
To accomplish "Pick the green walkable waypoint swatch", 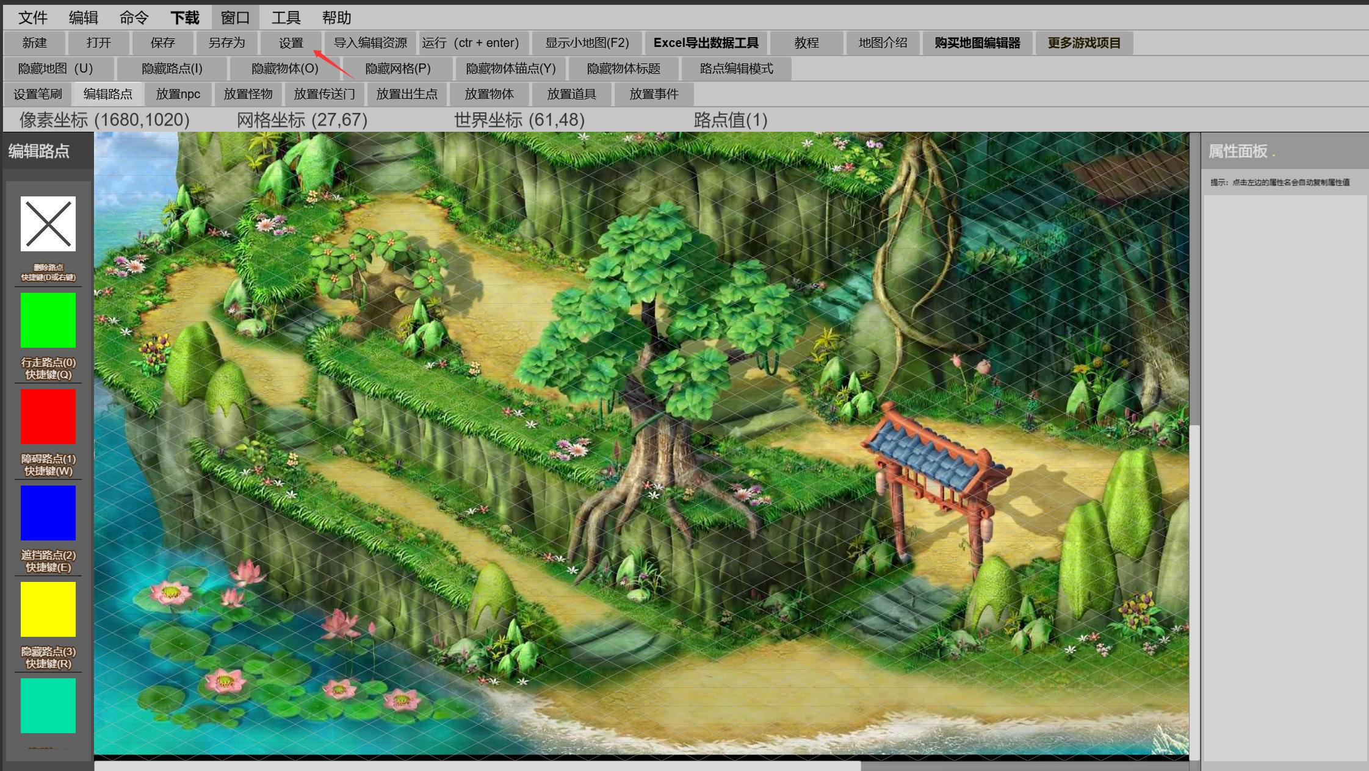I will click(x=48, y=320).
